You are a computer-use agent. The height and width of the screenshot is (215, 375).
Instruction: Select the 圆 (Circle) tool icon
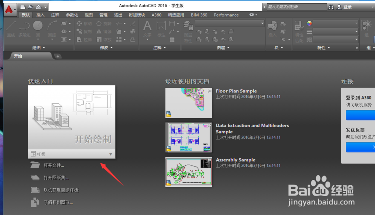[x=38, y=25]
